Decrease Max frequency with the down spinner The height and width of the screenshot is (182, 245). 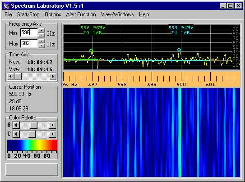point(42,45)
